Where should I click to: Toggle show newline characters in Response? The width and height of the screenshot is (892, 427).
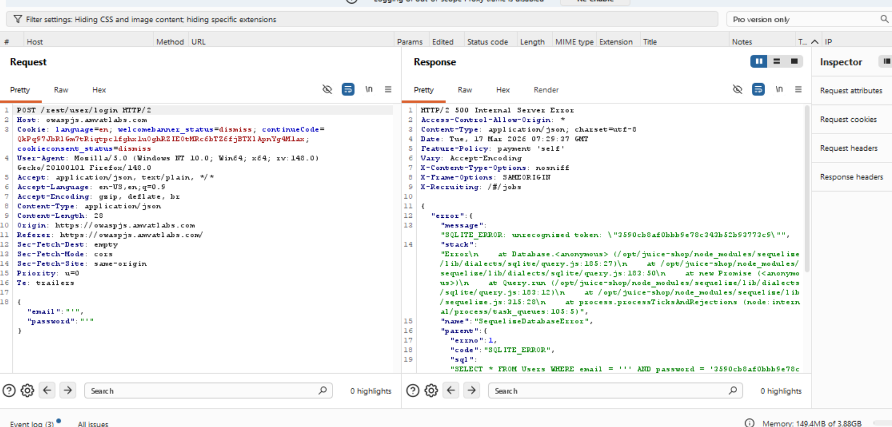point(779,89)
